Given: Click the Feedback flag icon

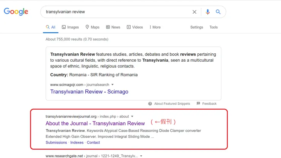Looking at the screenshot, I should [x=198, y=104].
